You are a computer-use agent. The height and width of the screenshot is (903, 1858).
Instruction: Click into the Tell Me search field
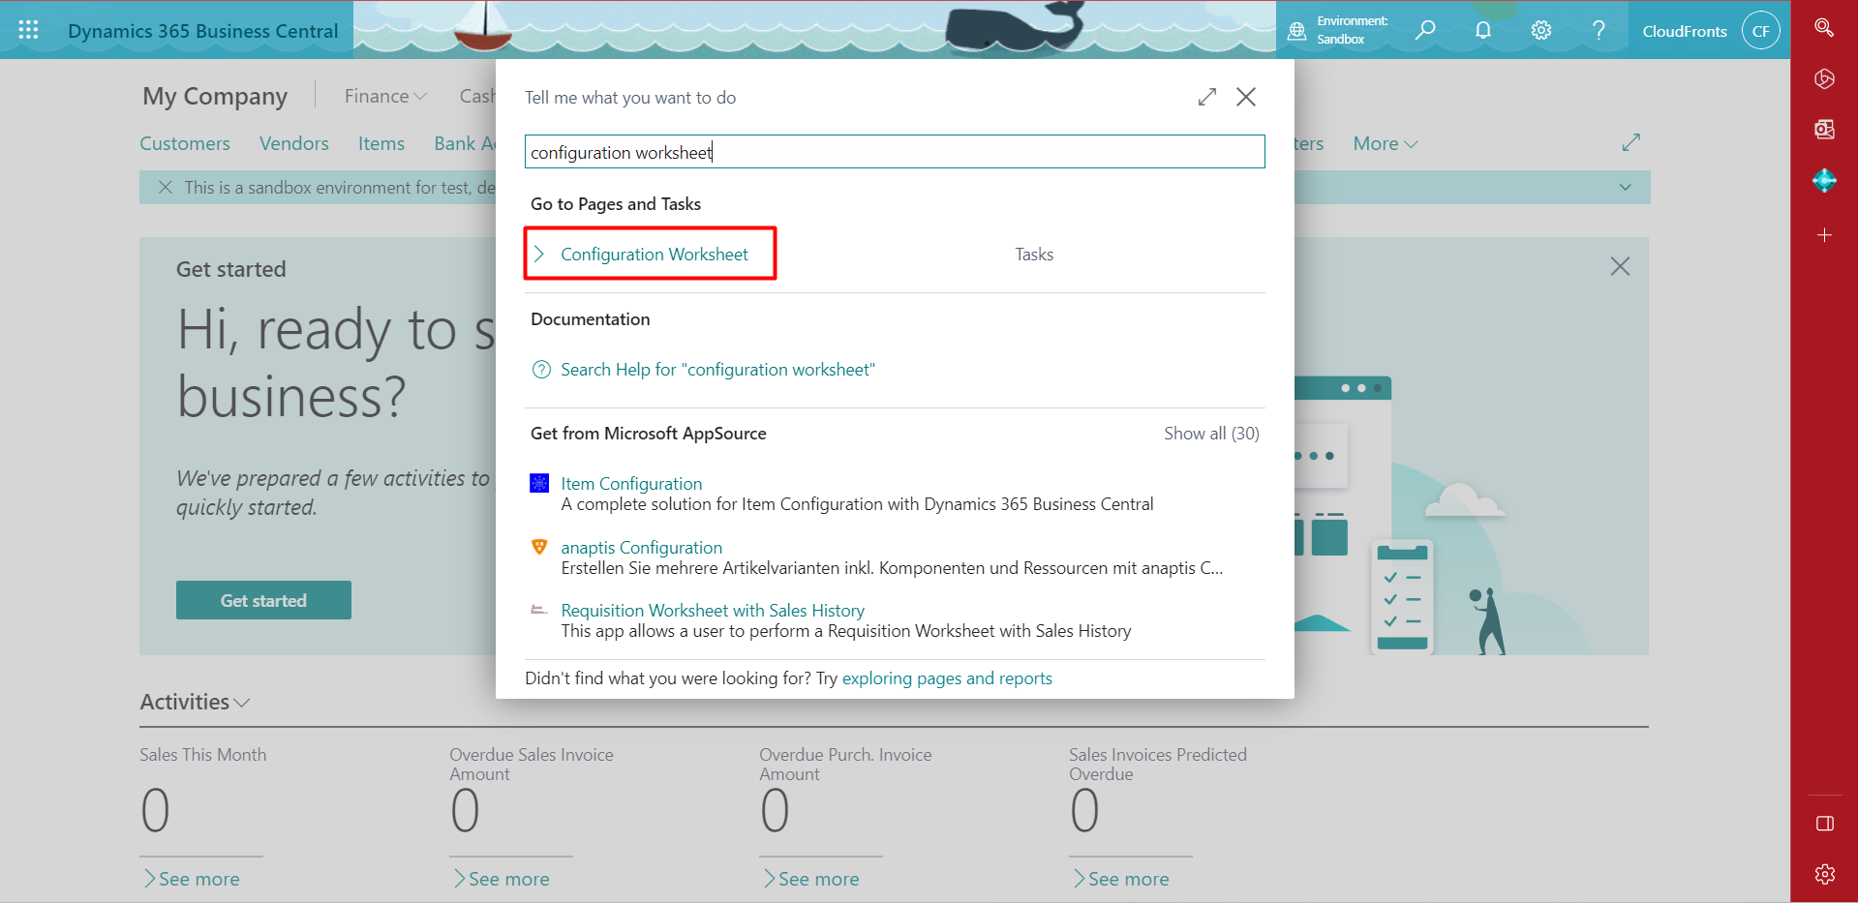click(x=894, y=152)
